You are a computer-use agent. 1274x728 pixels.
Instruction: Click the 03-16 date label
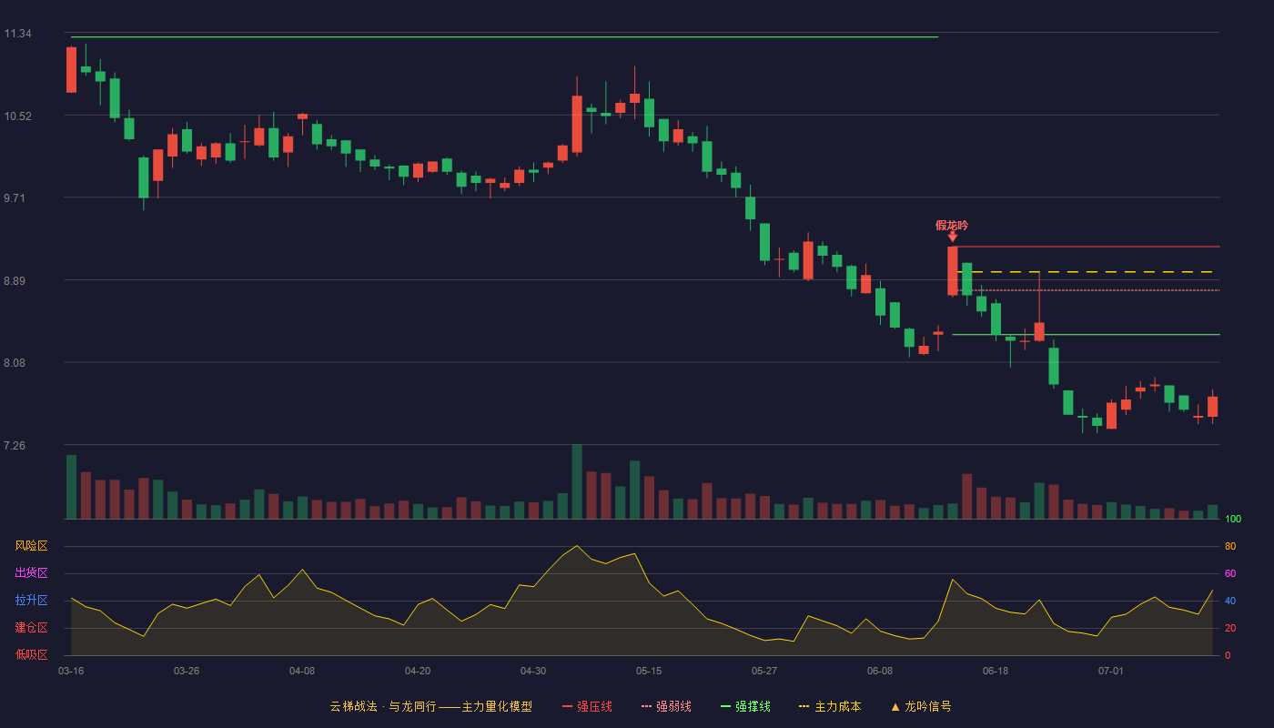point(71,671)
